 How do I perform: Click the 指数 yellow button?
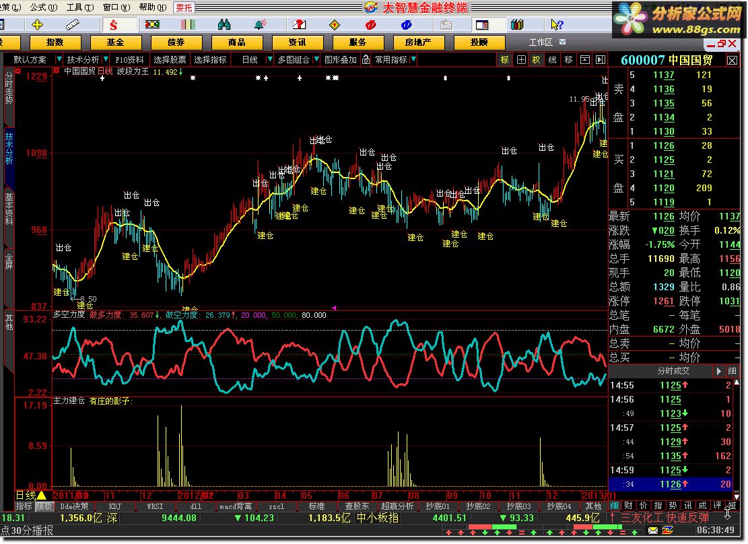55,42
